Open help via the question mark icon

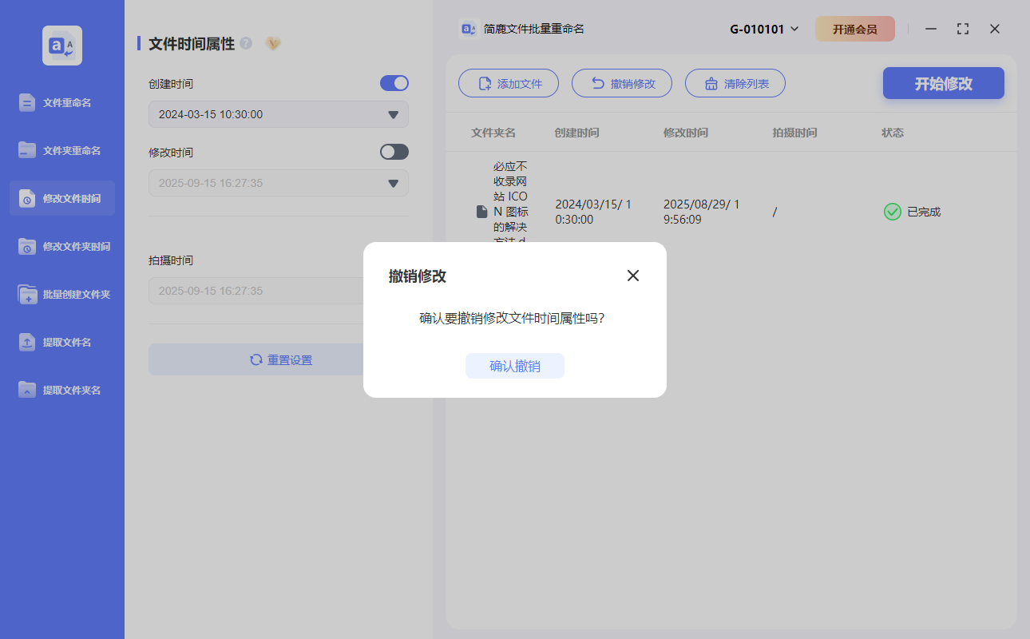(247, 44)
